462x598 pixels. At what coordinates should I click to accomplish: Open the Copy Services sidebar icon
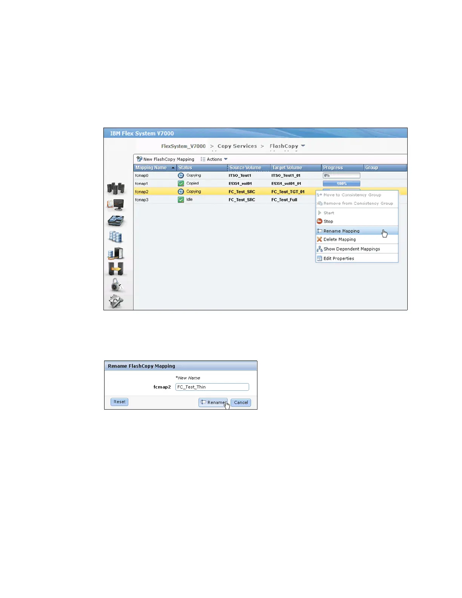[116, 269]
